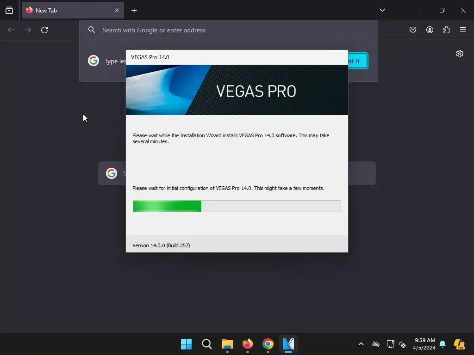The image size is (474, 355).
Task: Select the New Tab browser tab
Action: click(x=73, y=10)
